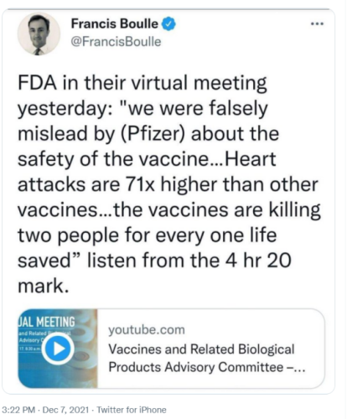Open the Vaccines and Related Biological card title
This screenshot has height=419, width=347.
coord(201,349)
